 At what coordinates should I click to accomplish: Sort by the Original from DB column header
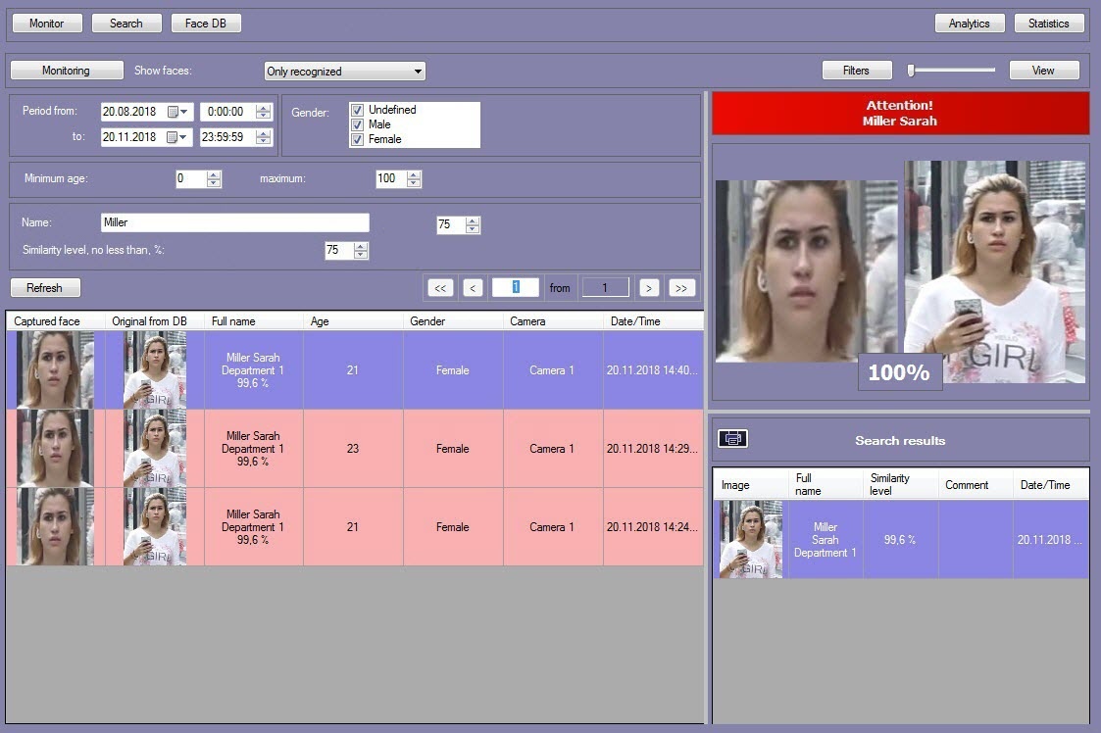point(155,321)
